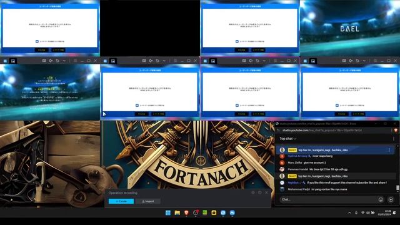Open the Top chat dropdown
The height and width of the screenshot is (225, 400).
coord(287,139)
